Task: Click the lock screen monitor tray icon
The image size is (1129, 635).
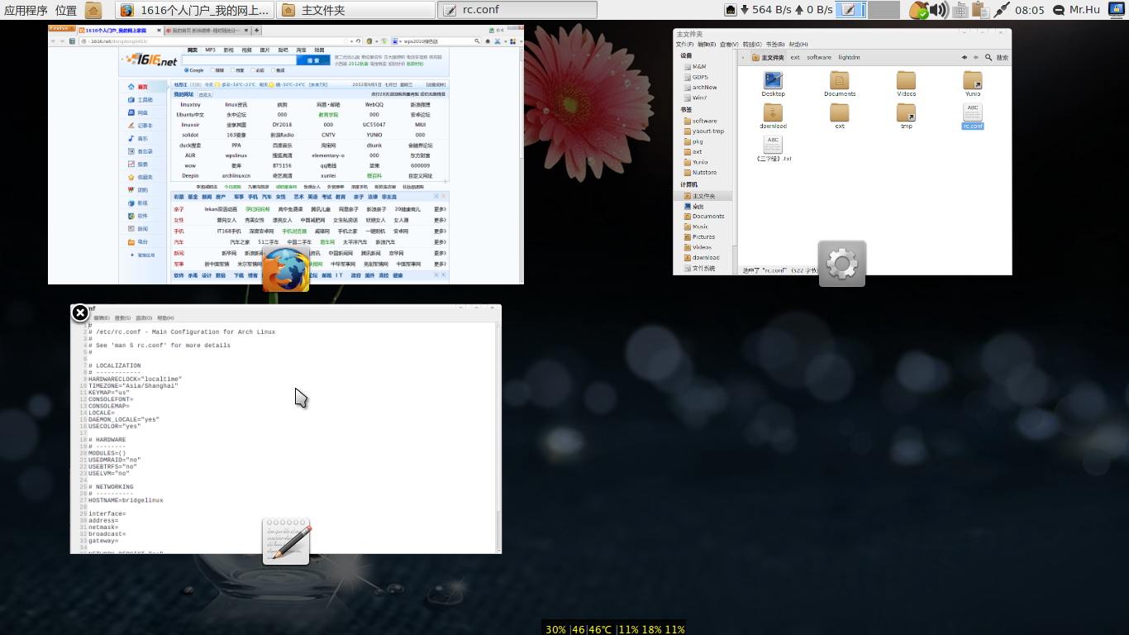Action: (x=1117, y=10)
